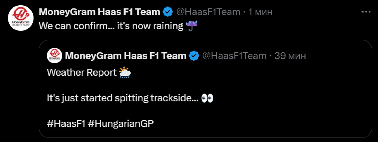
Task: Open the '39 мин' timestamp of quoted tweet
Action: tap(290, 56)
